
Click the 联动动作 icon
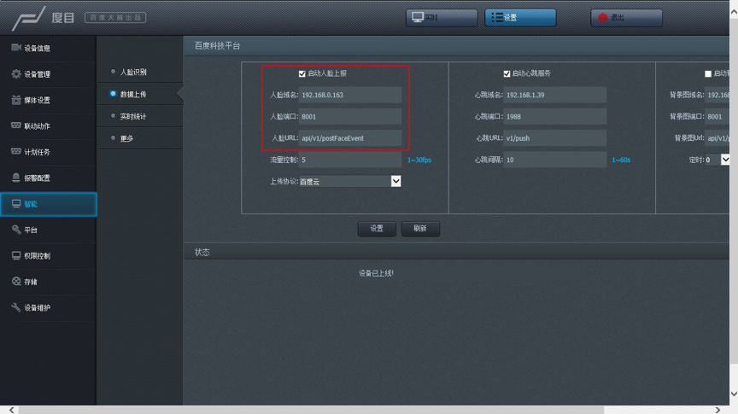(x=16, y=125)
